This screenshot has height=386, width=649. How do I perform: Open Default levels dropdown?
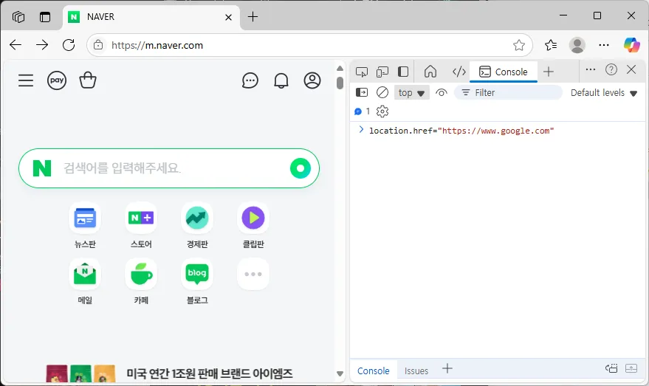point(603,93)
